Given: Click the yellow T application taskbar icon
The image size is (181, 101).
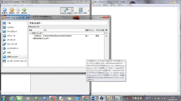Looking at the screenshot, I should click(110, 98).
